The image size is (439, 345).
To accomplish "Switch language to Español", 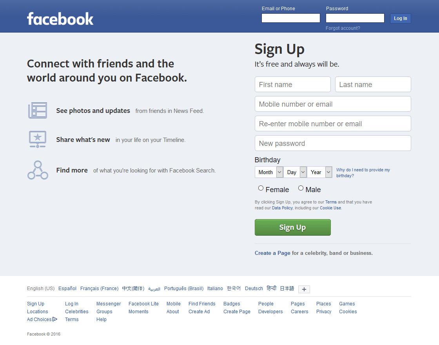I will pyautogui.click(x=67, y=289).
